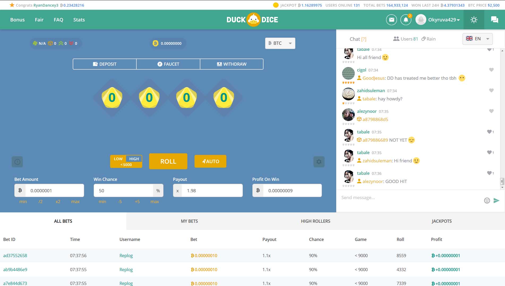505x286 pixels.
Task: Open cigol's username in chat
Action: [361, 70]
